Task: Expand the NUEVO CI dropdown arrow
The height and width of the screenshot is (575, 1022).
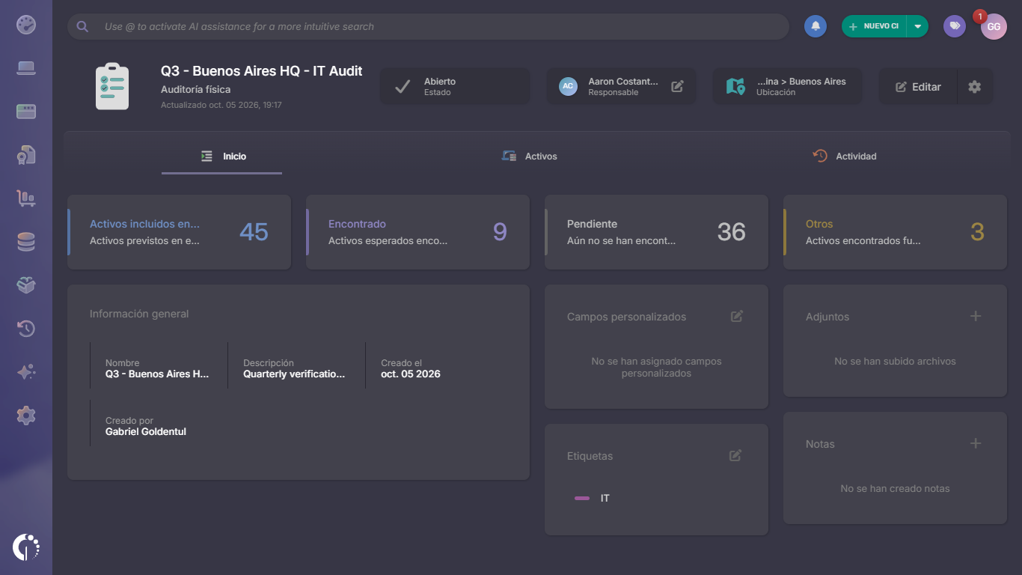Action: [918, 26]
